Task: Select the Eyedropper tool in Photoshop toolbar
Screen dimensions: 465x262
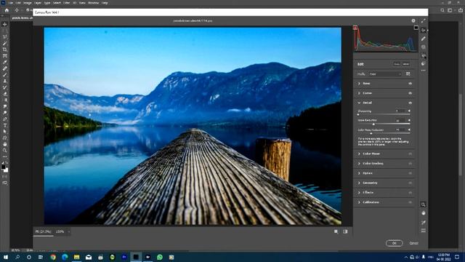Action: click(x=5, y=62)
